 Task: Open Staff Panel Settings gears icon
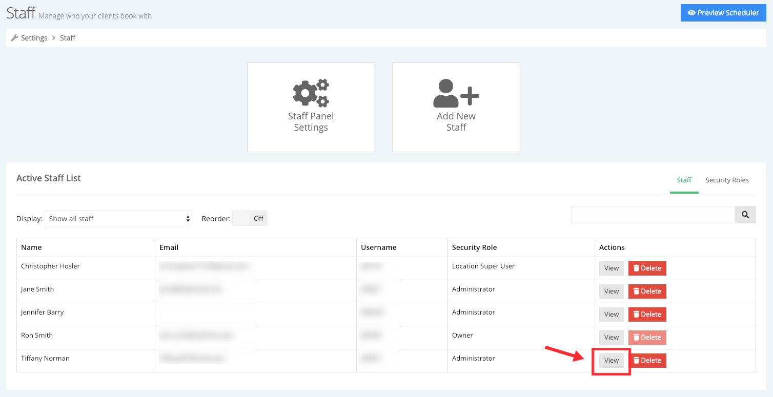tap(311, 93)
